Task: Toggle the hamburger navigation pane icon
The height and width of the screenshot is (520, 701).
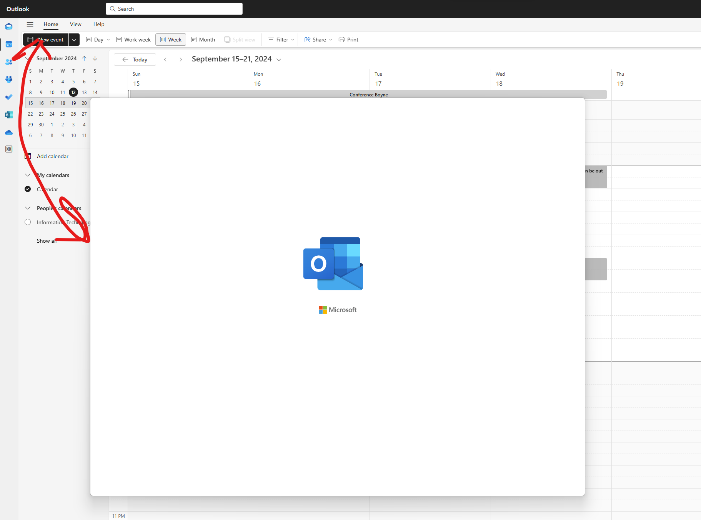Action: (30, 24)
